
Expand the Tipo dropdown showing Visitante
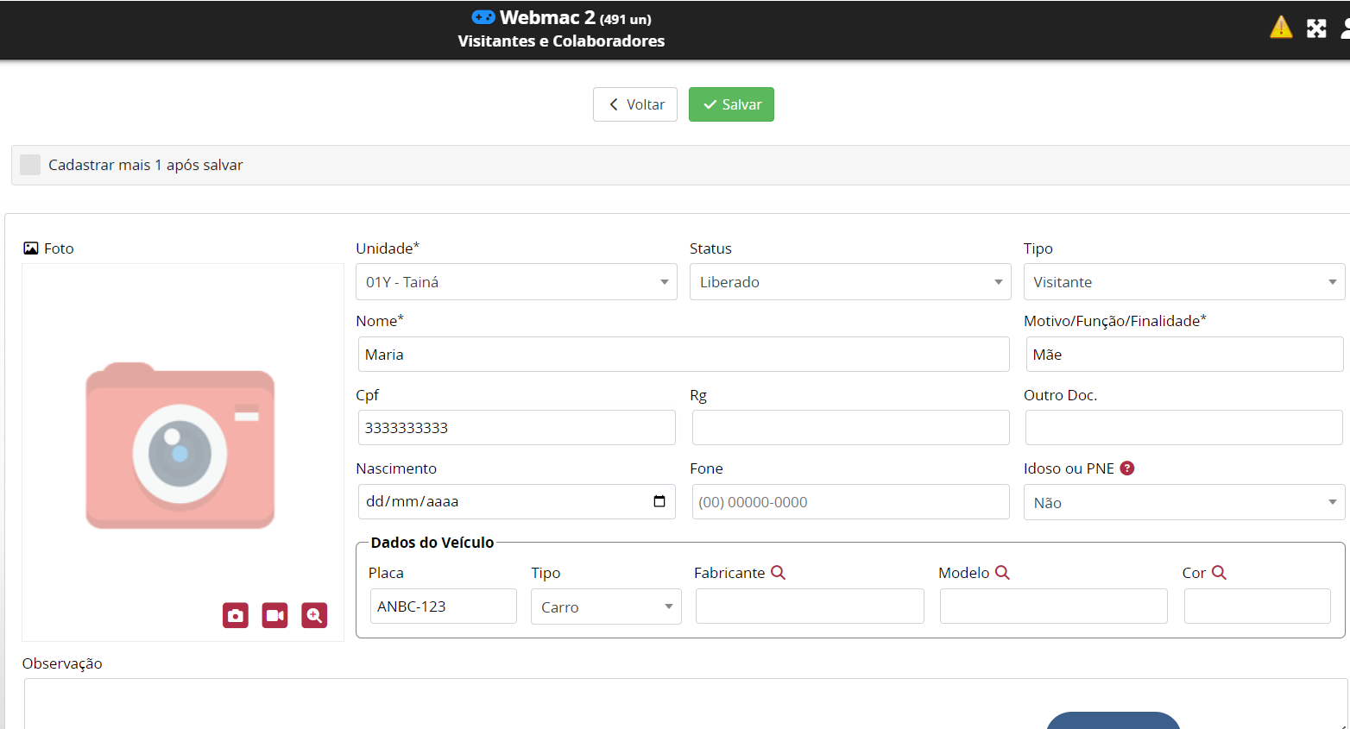[x=1183, y=282]
